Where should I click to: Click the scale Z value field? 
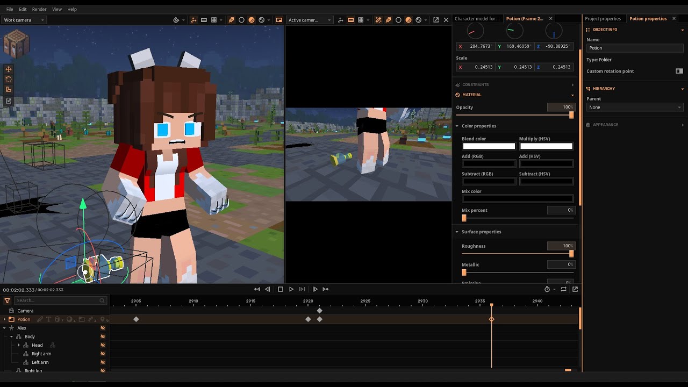point(555,67)
